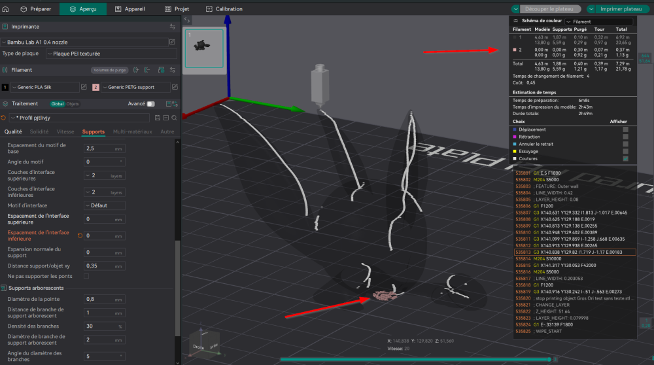The width and height of the screenshot is (654, 365).
Task: Open the Calibration tab
Action: click(x=224, y=9)
